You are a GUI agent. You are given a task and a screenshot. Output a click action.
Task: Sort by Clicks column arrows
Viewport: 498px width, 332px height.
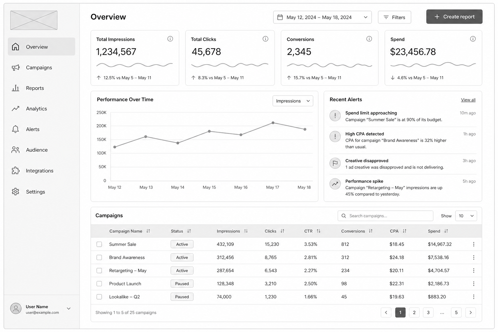click(x=282, y=231)
